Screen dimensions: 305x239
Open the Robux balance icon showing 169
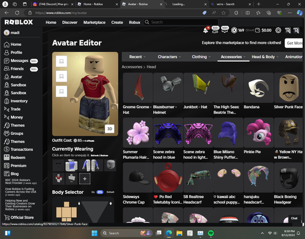(234, 30)
